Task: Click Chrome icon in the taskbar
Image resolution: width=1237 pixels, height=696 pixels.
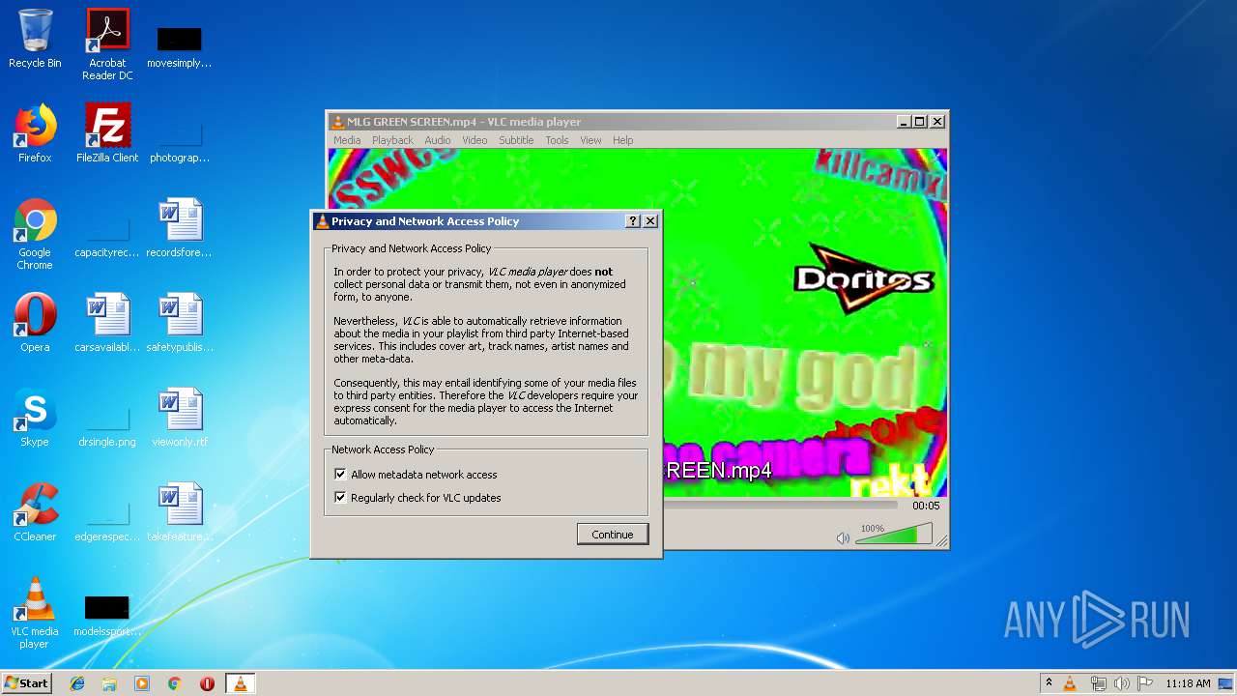Action: pyautogui.click(x=175, y=683)
